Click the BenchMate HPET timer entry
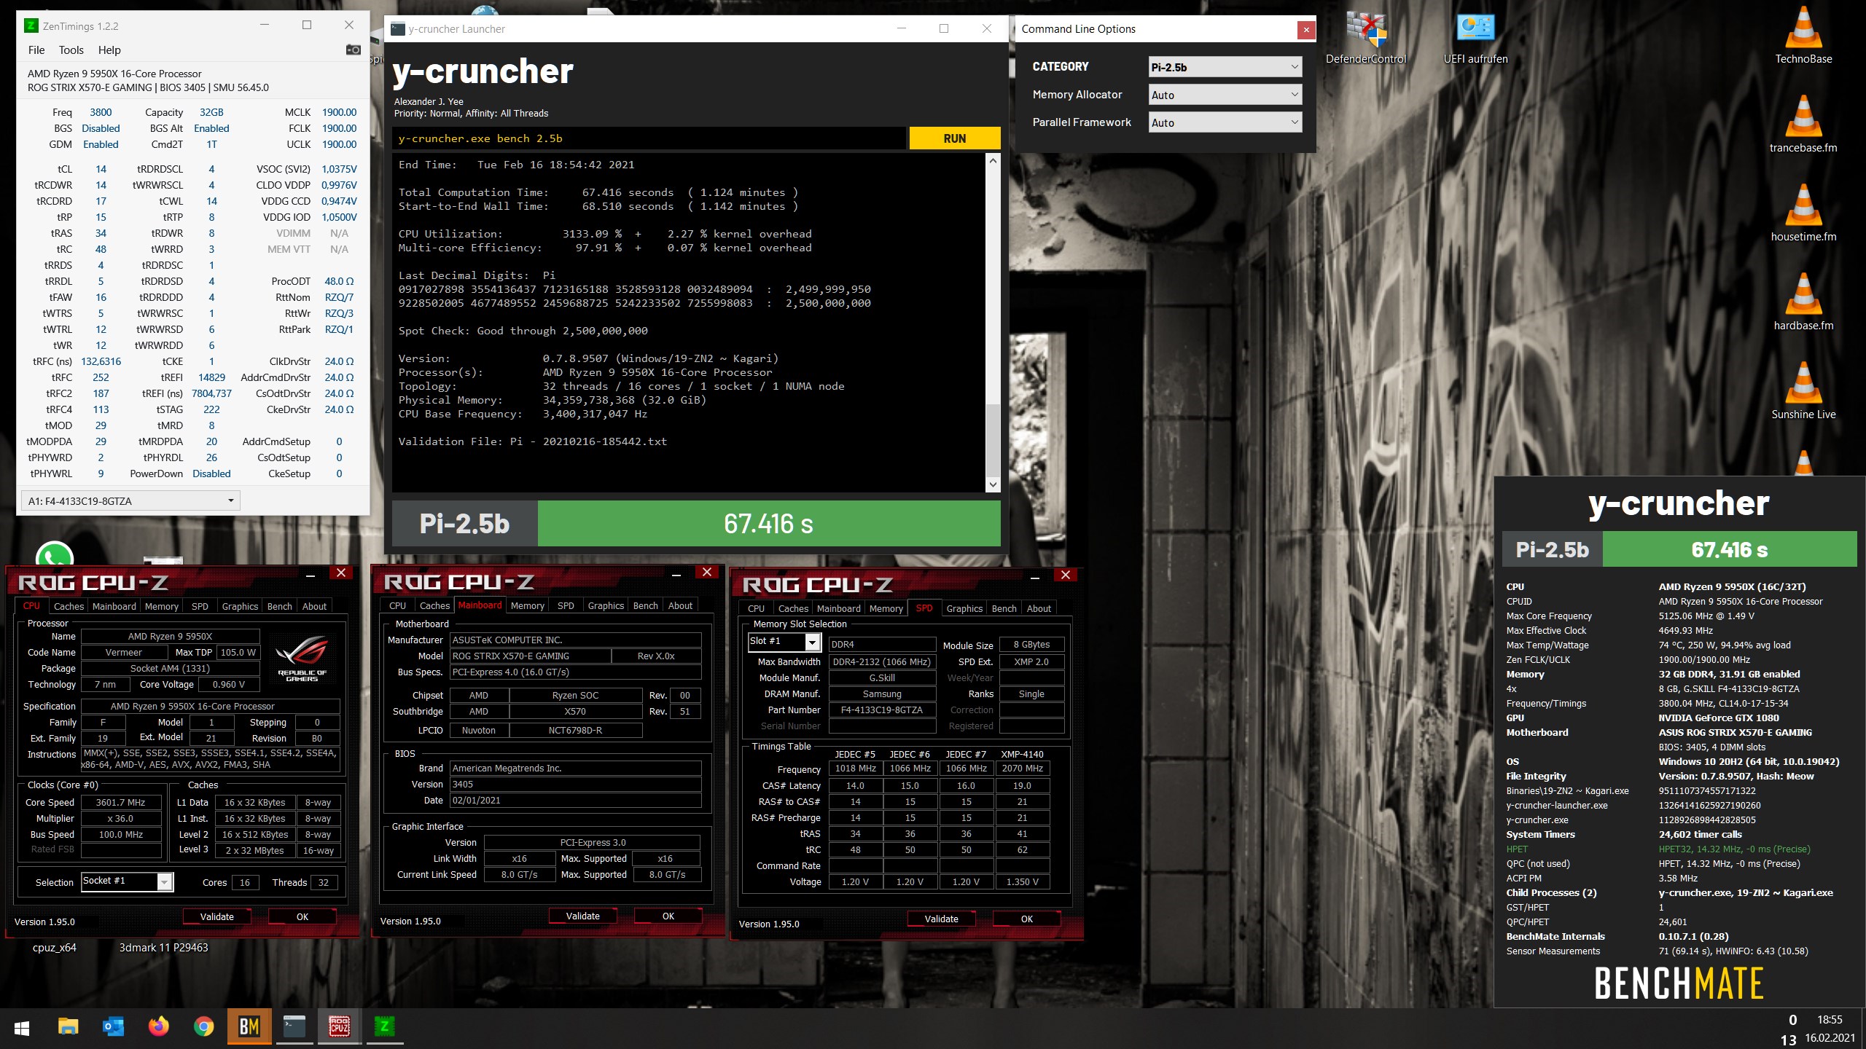Screen dimensions: 1866x1049 click(1658, 849)
